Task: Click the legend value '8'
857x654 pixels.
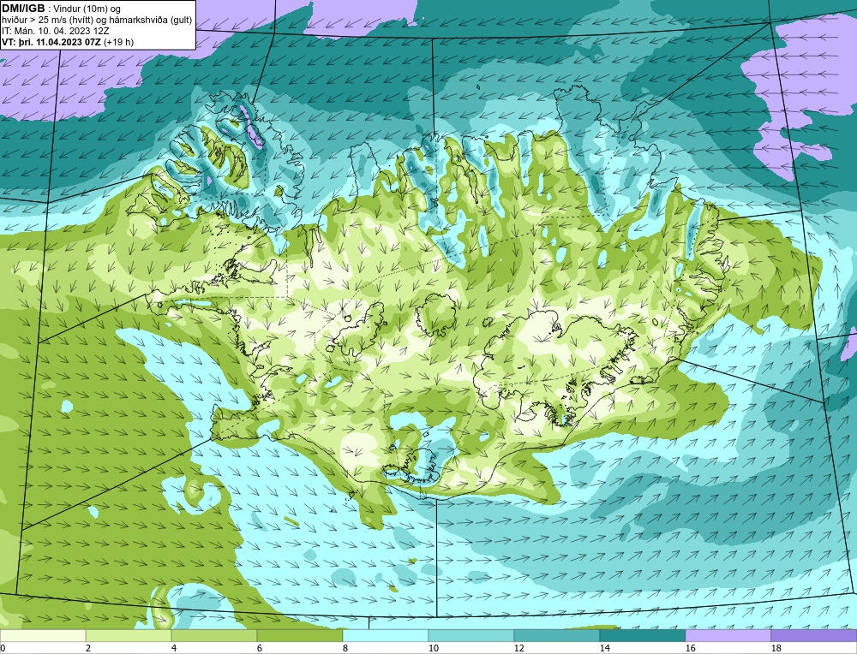Action: coord(345,648)
